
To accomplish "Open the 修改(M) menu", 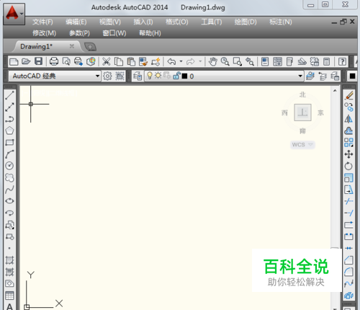I will click(44, 33).
